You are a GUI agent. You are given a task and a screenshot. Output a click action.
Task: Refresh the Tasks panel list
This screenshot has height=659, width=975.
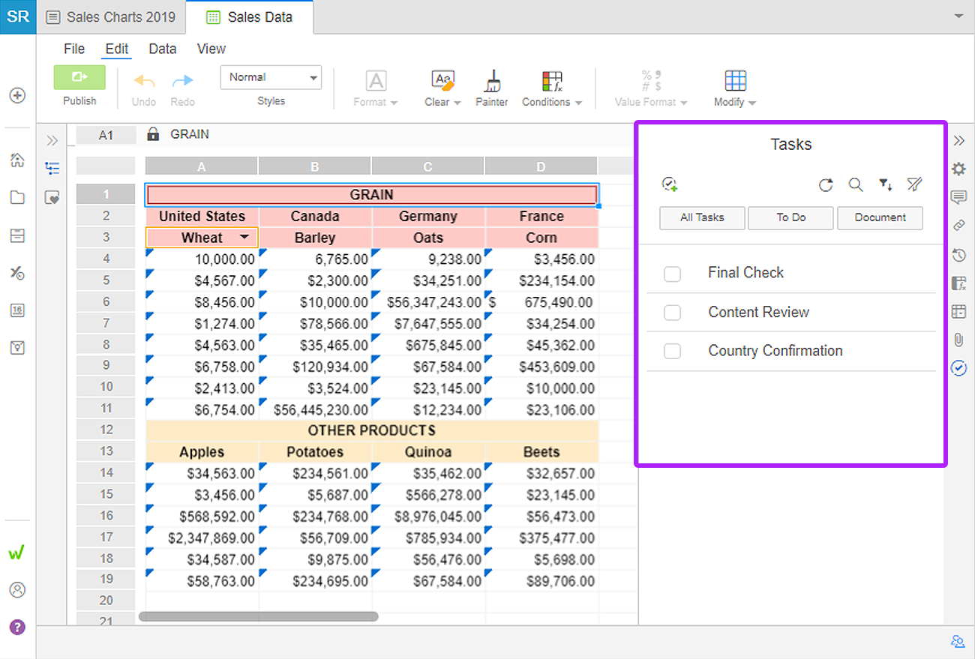point(826,184)
